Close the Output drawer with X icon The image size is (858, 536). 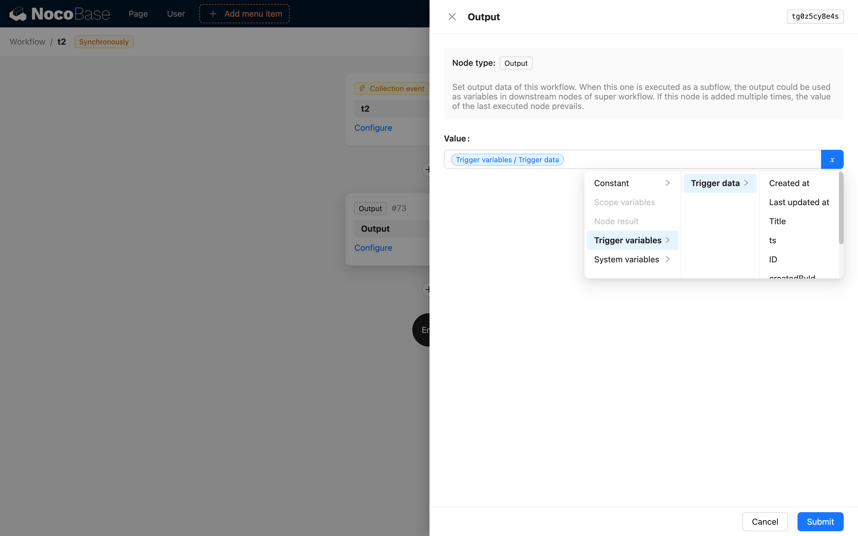(452, 17)
